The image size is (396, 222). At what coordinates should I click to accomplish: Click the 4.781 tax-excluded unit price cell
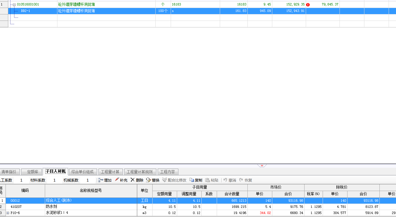pyautogui.click(x=335, y=207)
